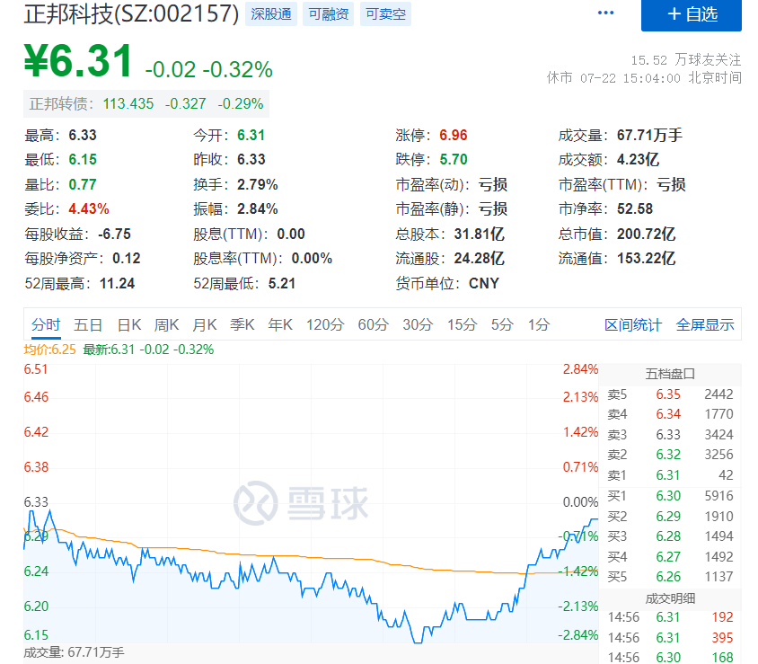Click the 均价:6.25 label above the chart

click(49, 350)
